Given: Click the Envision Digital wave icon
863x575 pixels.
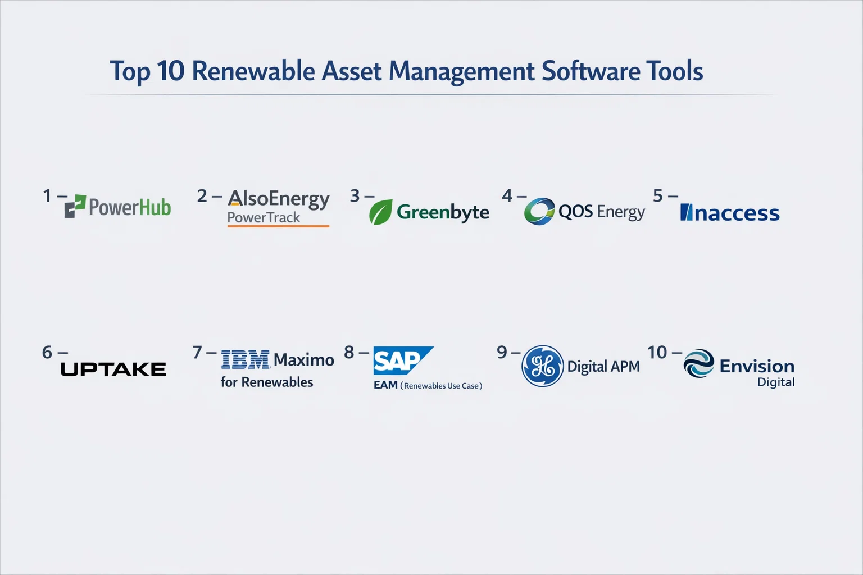Looking at the screenshot, I should pyautogui.click(x=698, y=363).
